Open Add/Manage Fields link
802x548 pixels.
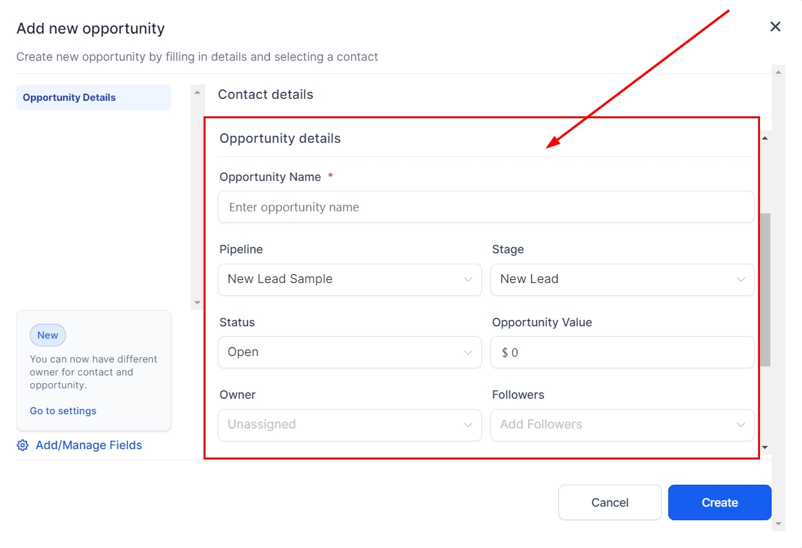tap(89, 445)
